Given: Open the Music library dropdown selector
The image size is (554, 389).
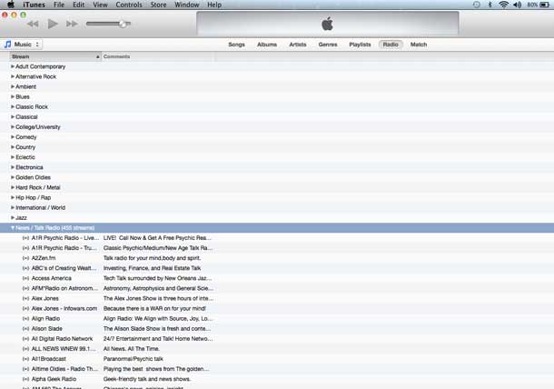Looking at the screenshot, I should tap(22, 44).
